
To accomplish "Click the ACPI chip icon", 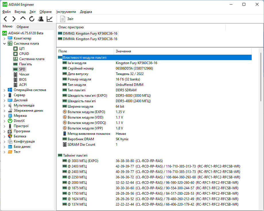I will point(15,85).
